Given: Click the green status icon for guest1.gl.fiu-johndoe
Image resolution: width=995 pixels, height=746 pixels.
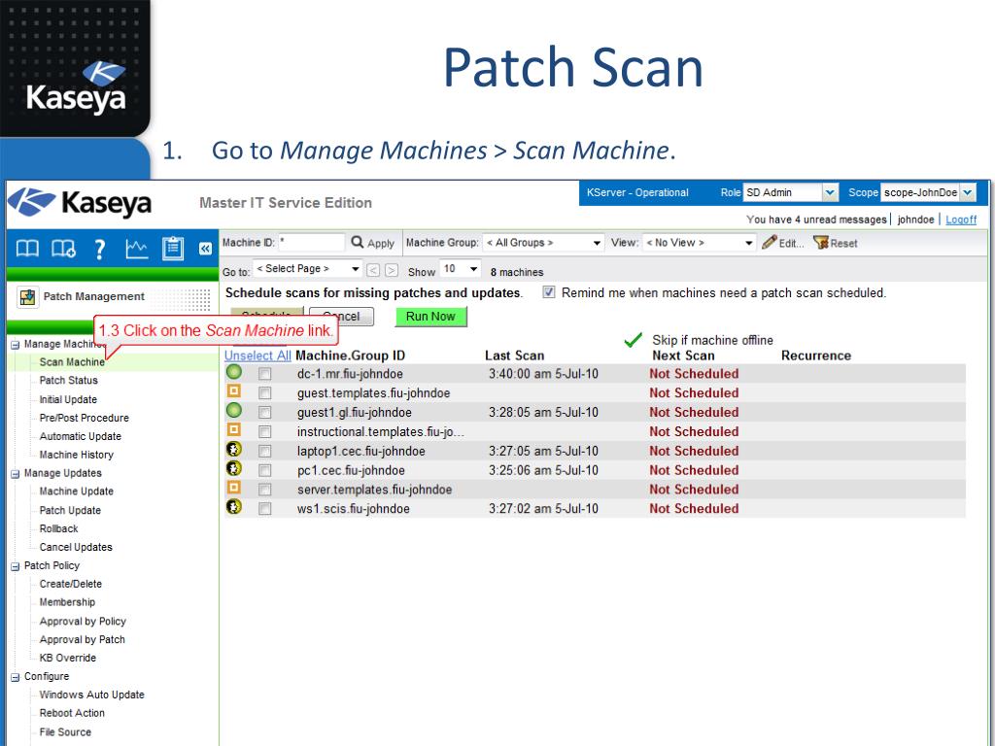Looking at the screenshot, I should point(234,411).
